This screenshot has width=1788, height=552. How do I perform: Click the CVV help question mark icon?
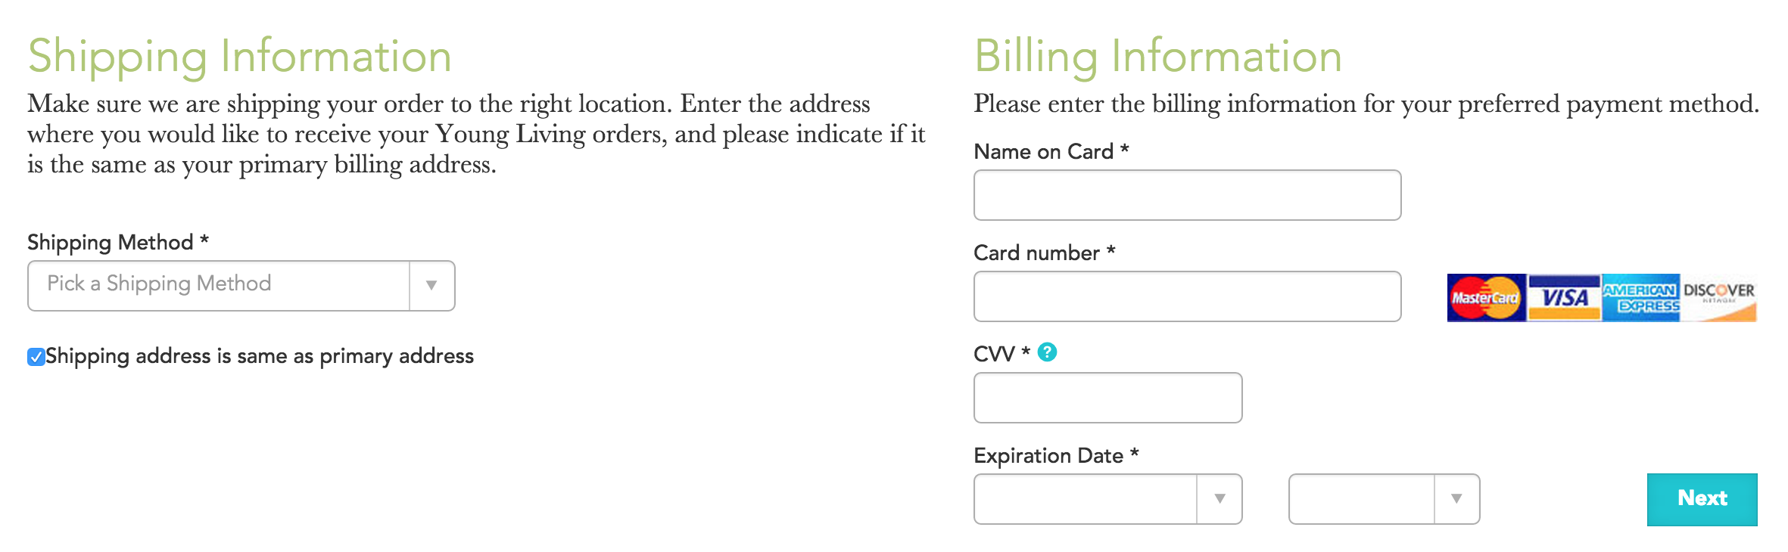coord(1047,352)
